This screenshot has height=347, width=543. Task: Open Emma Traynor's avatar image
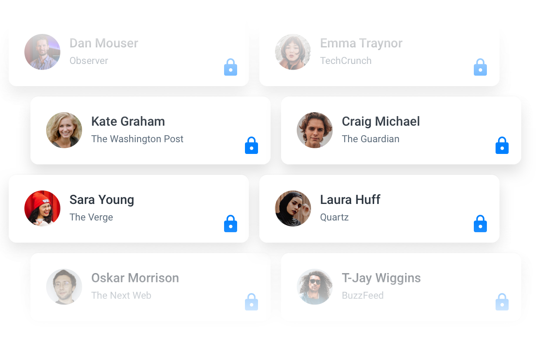coord(293,52)
